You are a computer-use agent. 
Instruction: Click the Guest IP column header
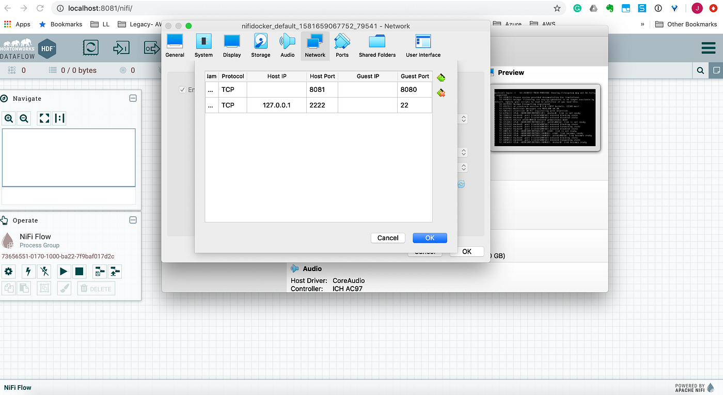click(x=368, y=76)
